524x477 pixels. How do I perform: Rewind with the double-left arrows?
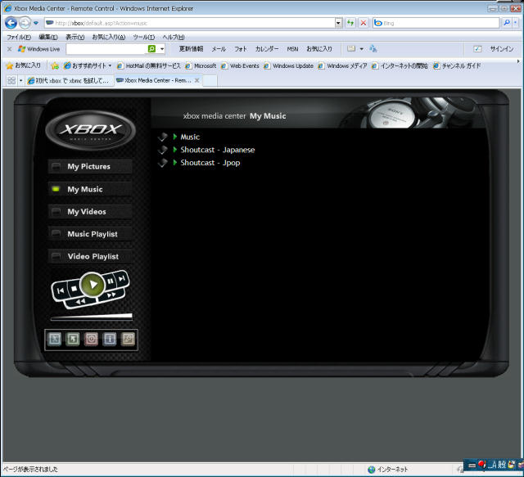[x=80, y=302]
